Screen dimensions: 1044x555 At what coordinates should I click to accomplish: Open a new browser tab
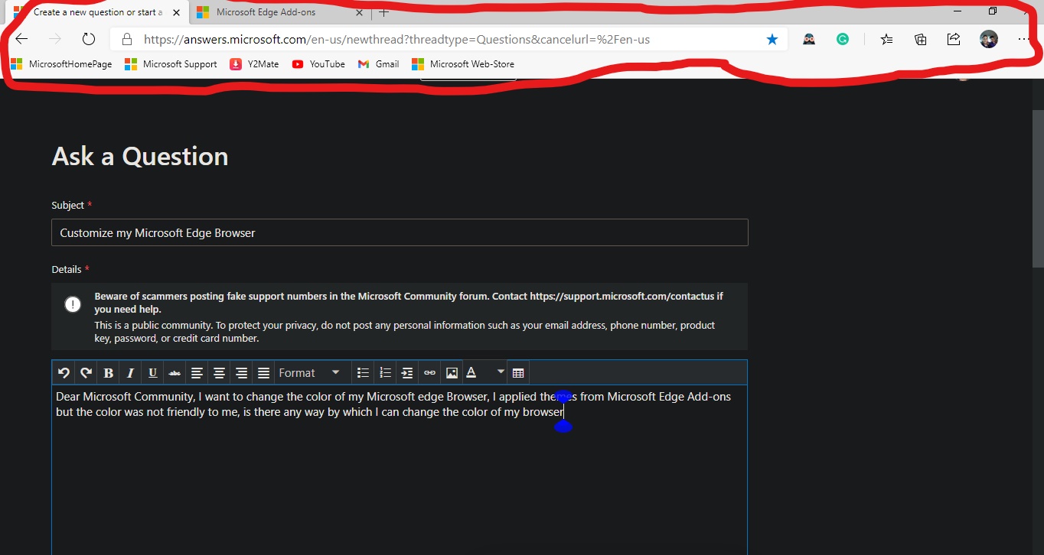[x=383, y=12]
